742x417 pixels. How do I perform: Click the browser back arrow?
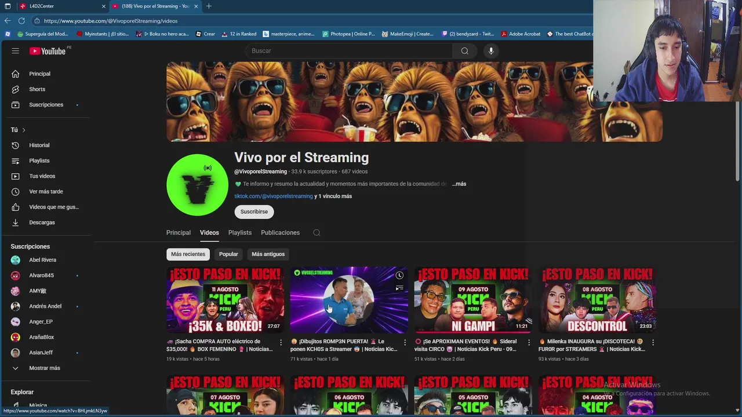pyautogui.click(x=8, y=21)
